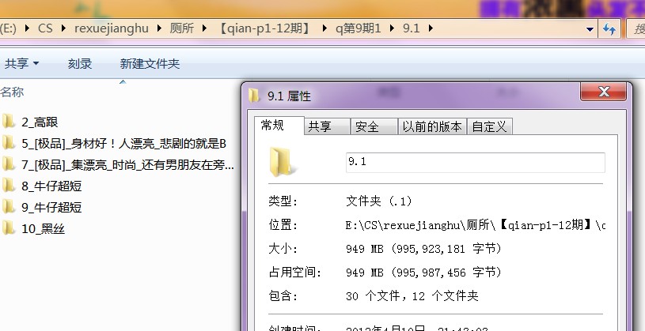Expand the arrow after rexuejianghu in the breadcrumb
The image size is (645, 331).
tap(159, 28)
